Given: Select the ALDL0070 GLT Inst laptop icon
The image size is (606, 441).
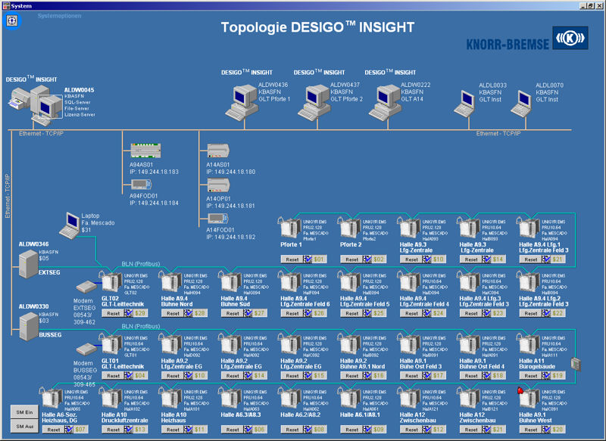Looking at the screenshot, I should (522, 101).
